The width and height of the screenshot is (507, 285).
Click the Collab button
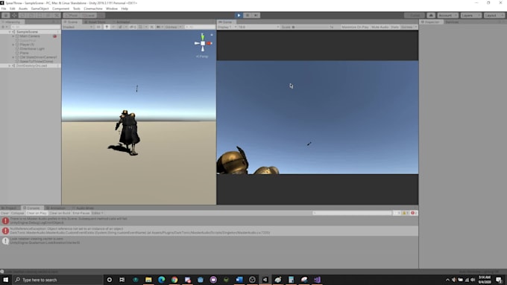(415, 15)
